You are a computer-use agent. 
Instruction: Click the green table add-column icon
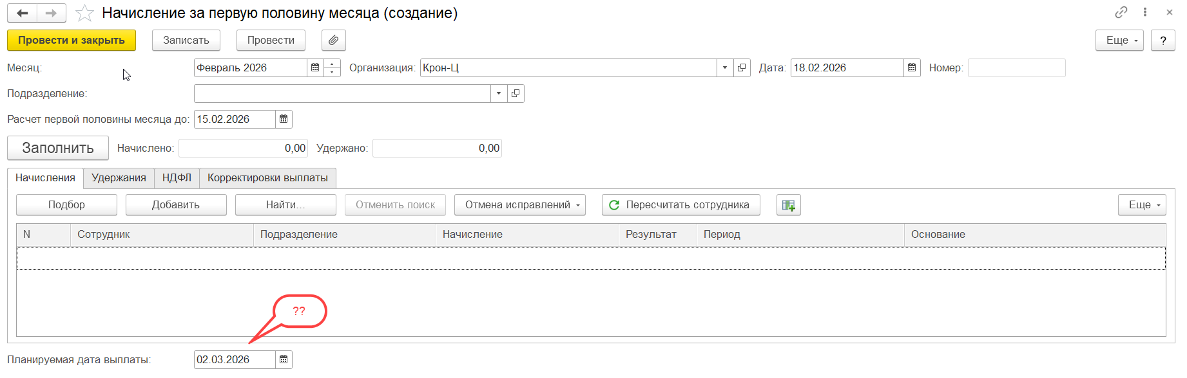(788, 205)
